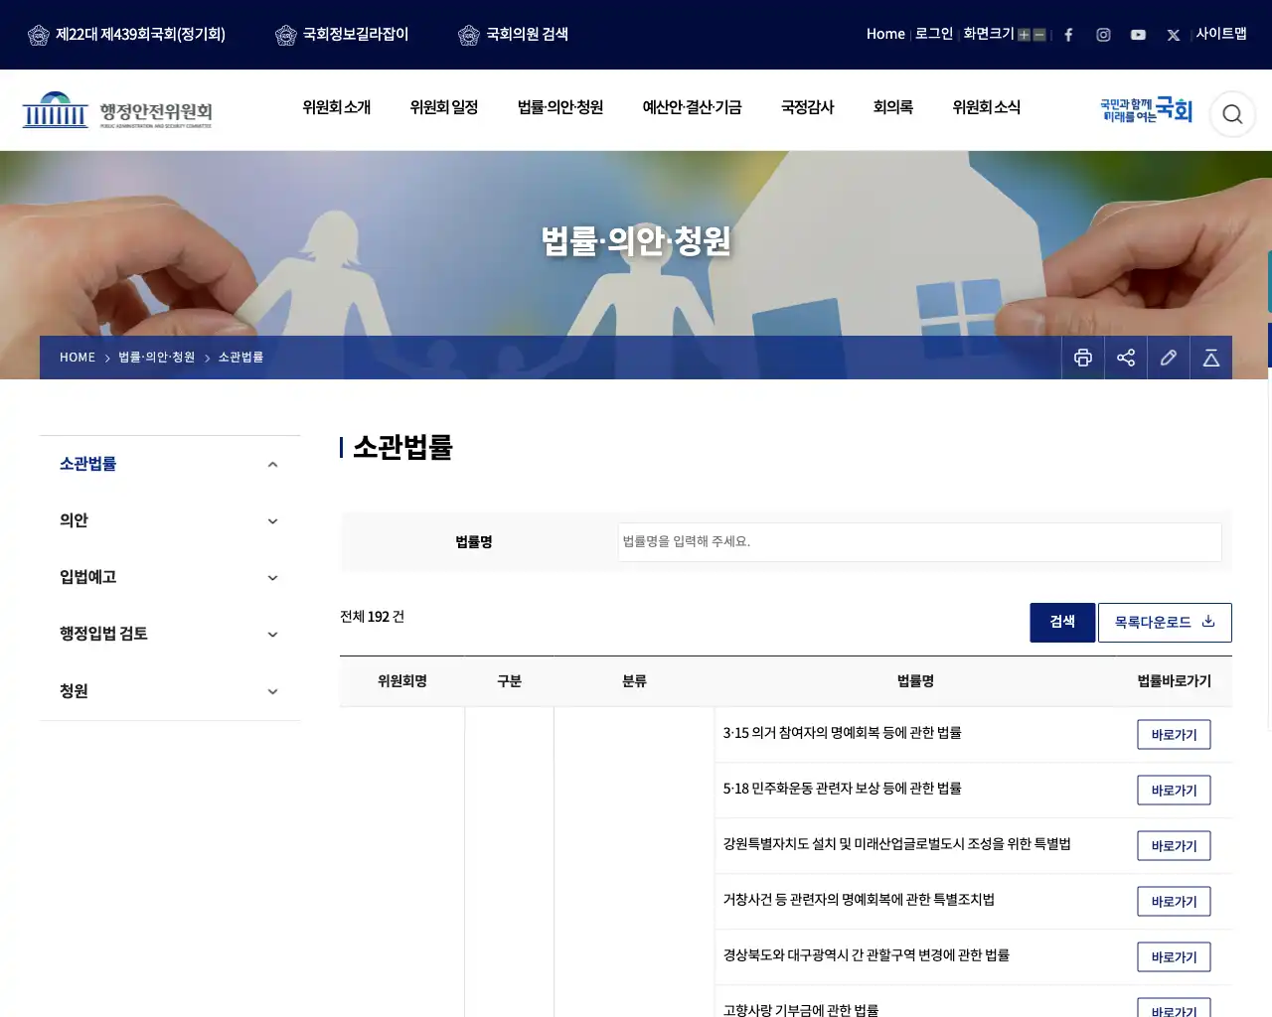The height and width of the screenshot is (1017, 1272).
Task: Click the 검색 search button
Action: pos(1062,623)
